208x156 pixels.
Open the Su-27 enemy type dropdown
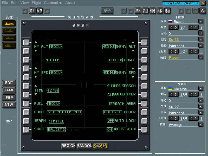(x=201, y=107)
